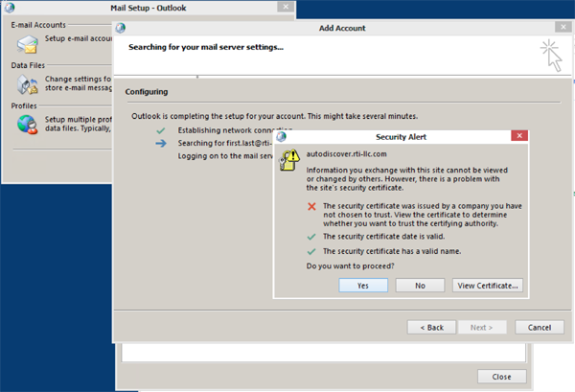Screen dimensions: 575x392
Task: Close the Security Alert with red X
Action: click(519, 136)
